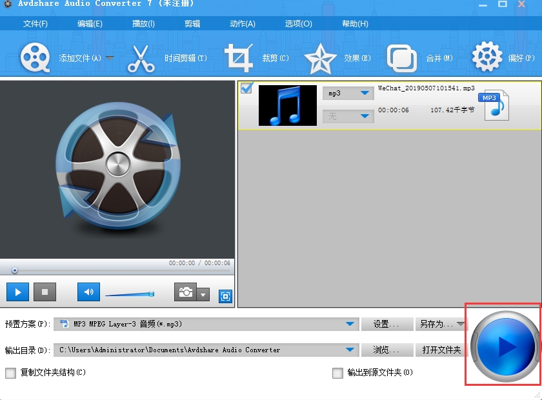This screenshot has height=400, width=542.
Task: Click the MP3 output format icon
Action: pos(494,105)
